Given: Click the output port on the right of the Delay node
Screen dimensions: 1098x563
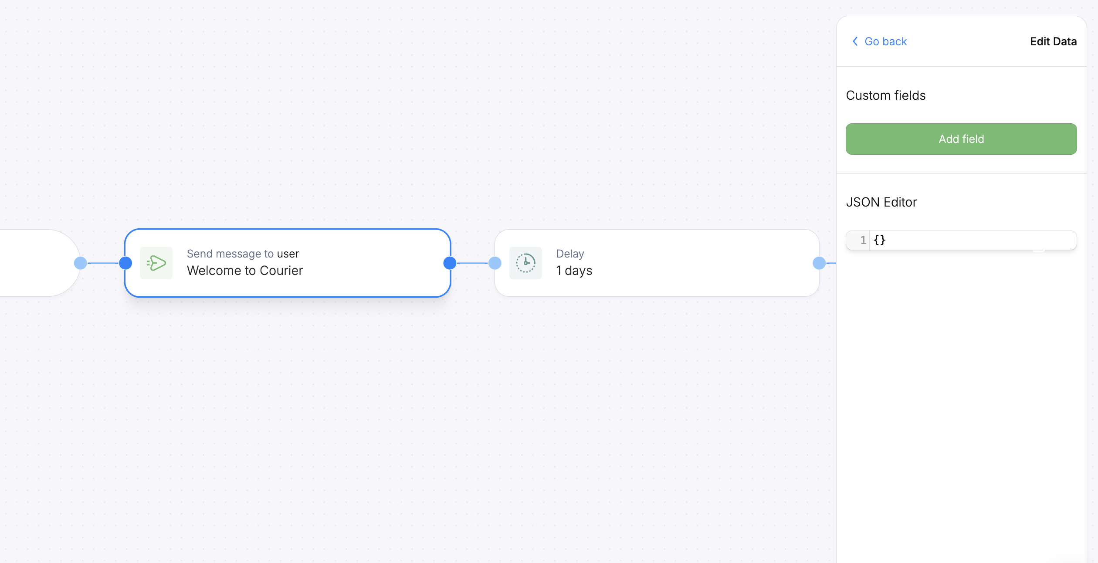Looking at the screenshot, I should tap(819, 263).
